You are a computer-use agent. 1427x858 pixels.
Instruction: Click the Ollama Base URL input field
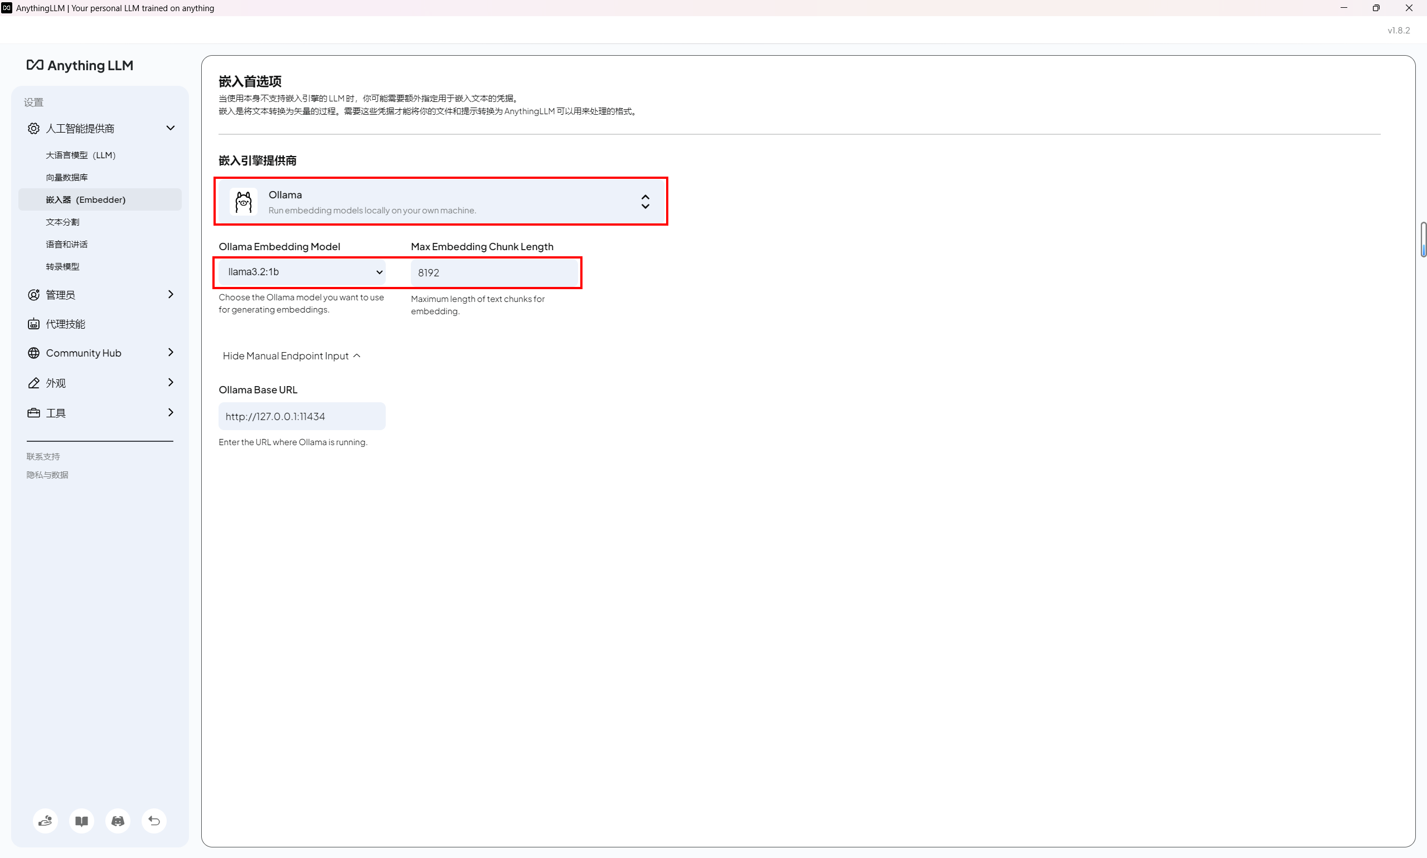302,416
